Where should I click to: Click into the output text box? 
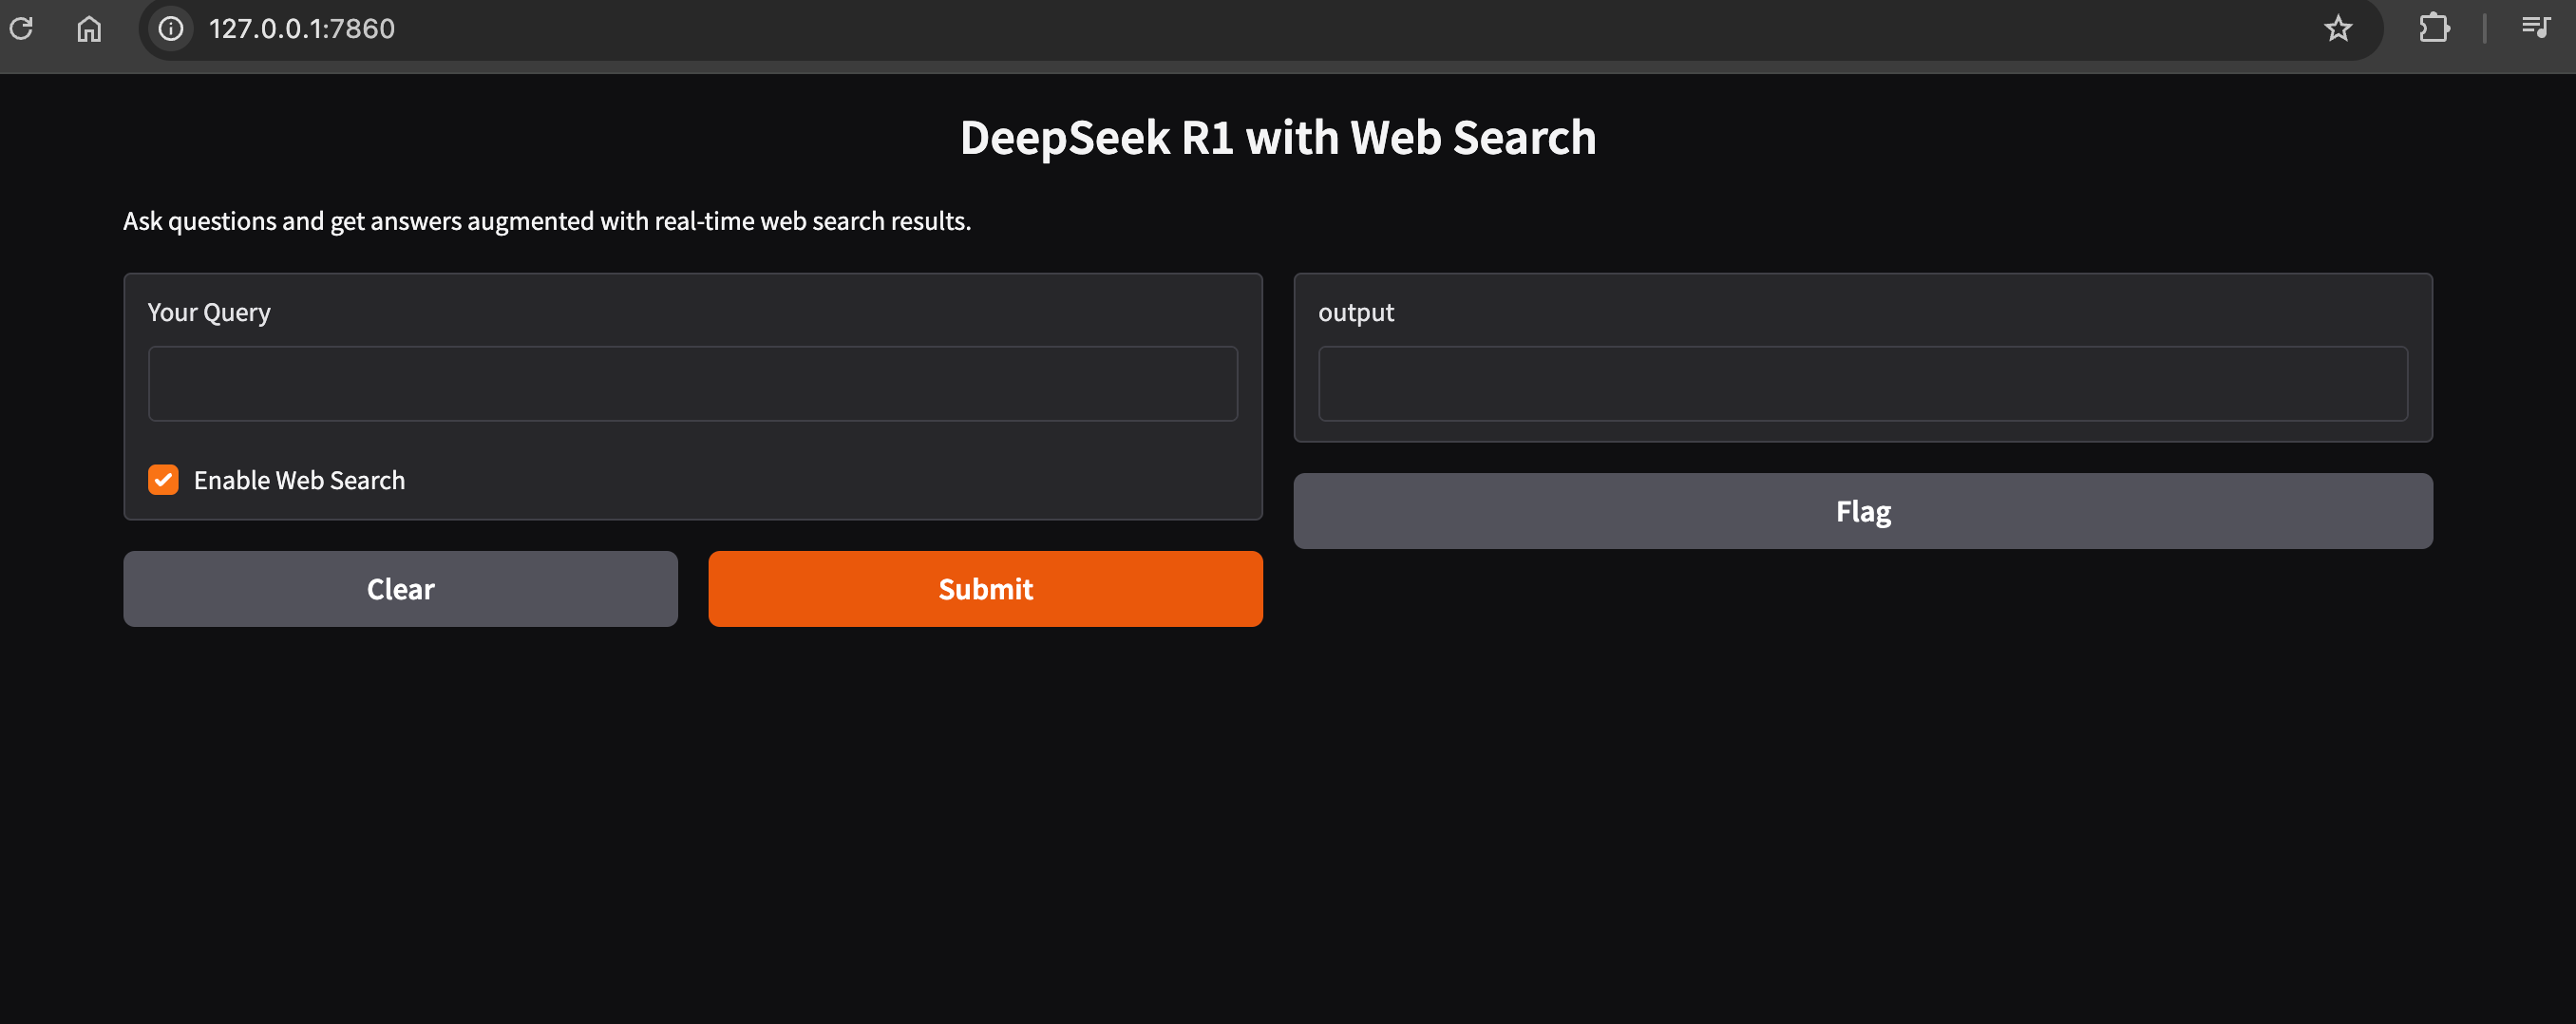pos(1863,384)
